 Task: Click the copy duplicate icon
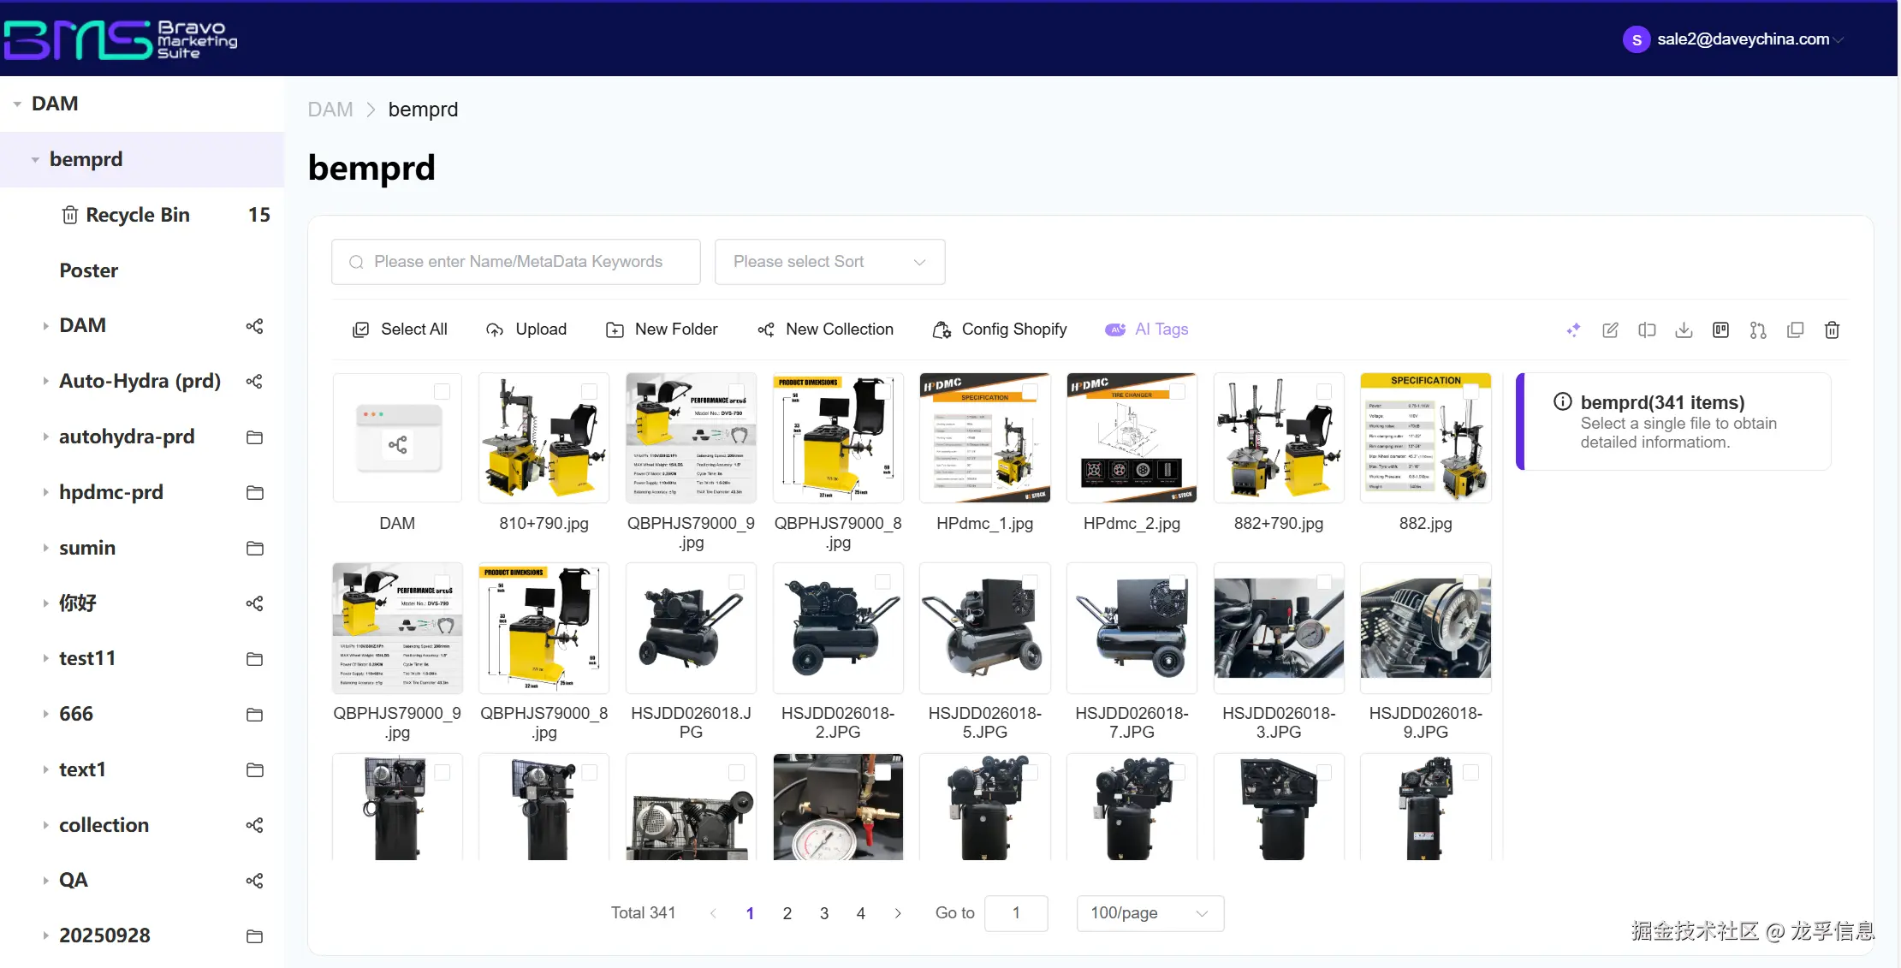click(x=1795, y=330)
